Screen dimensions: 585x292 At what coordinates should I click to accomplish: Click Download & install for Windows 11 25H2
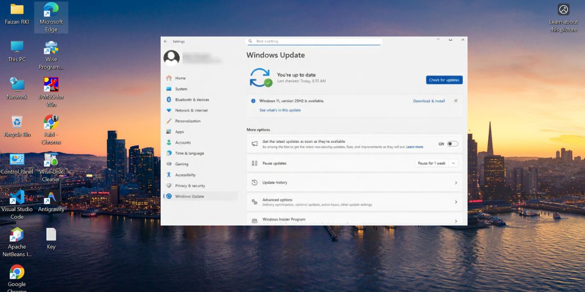tap(428, 101)
